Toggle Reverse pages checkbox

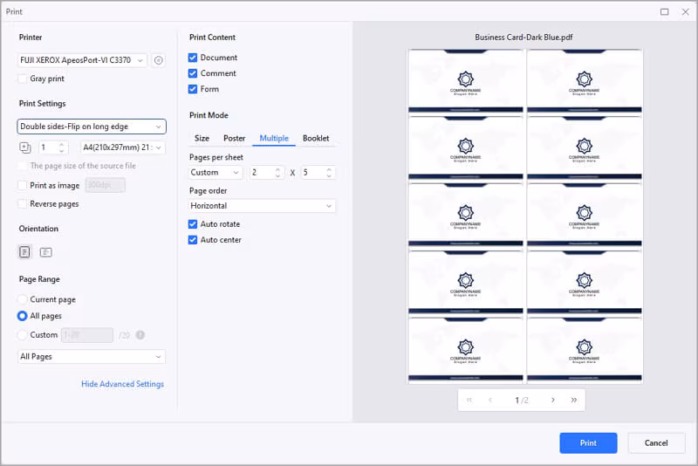tap(23, 204)
